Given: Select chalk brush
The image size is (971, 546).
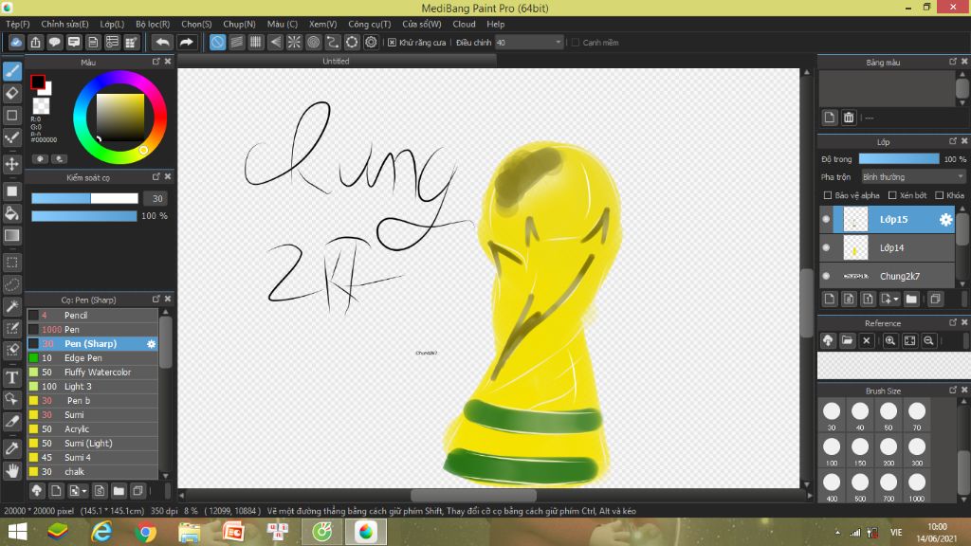Looking at the screenshot, I should (x=92, y=472).
